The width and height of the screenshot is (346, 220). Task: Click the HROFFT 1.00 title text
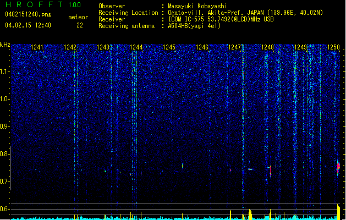tap(43, 4)
